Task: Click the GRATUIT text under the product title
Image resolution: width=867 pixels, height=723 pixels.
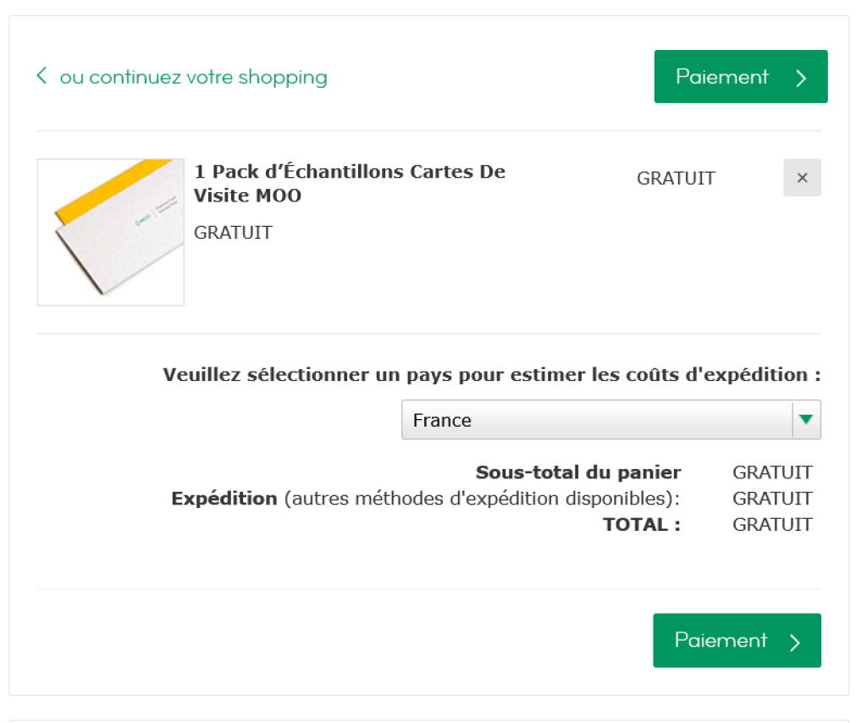Action: [x=233, y=233]
